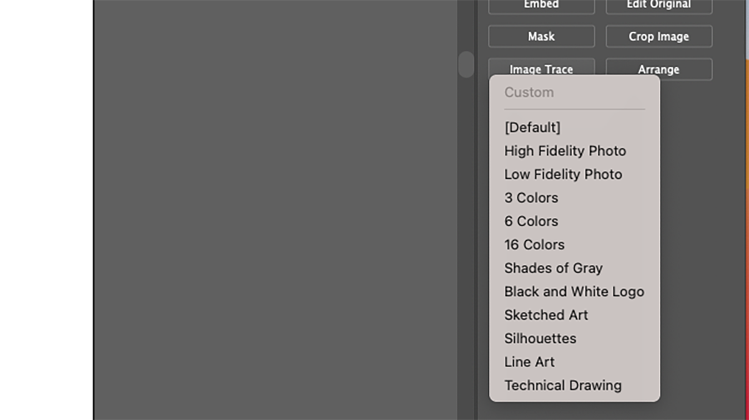Apply the 16 Colors preset
The image size is (749, 420).
coord(534,245)
